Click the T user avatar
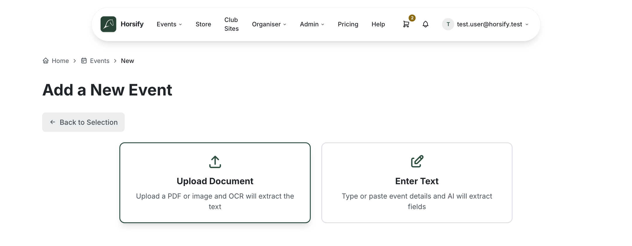This screenshot has width=632, height=246. point(448,24)
